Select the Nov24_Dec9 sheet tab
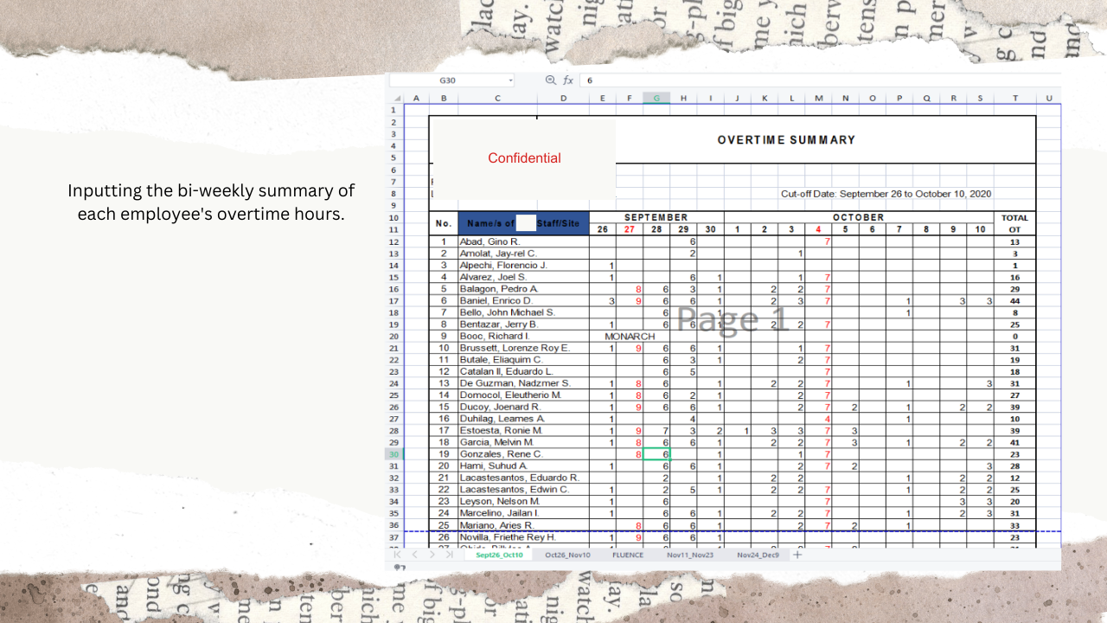The height and width of the screenshot is (623, 1107). pyautogui.click(x=758, y=555)
